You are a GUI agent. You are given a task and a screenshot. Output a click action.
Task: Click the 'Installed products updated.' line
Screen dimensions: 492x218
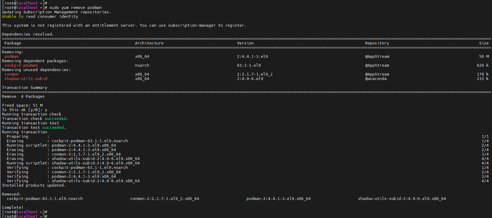click(x=34, y=185)
